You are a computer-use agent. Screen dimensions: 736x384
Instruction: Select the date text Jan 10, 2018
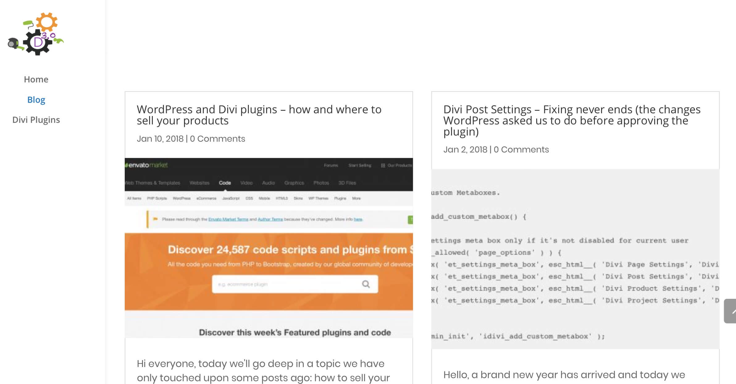tap(160, 139)
